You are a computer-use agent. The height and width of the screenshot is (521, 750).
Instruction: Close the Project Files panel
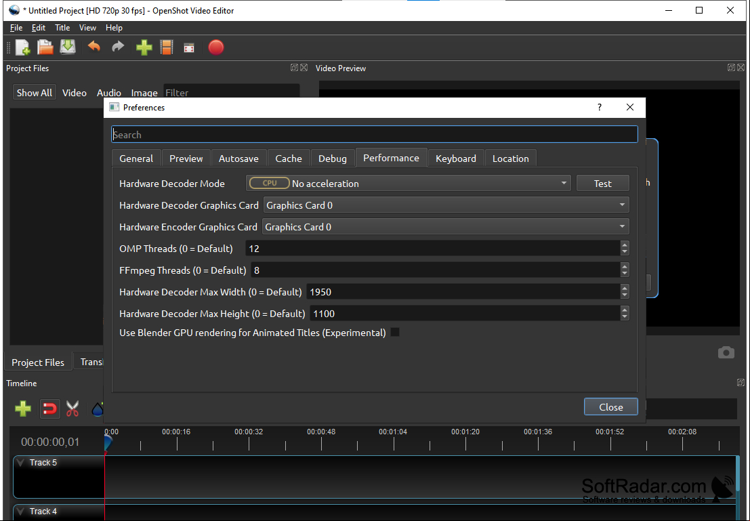click(x=304, y=68)
